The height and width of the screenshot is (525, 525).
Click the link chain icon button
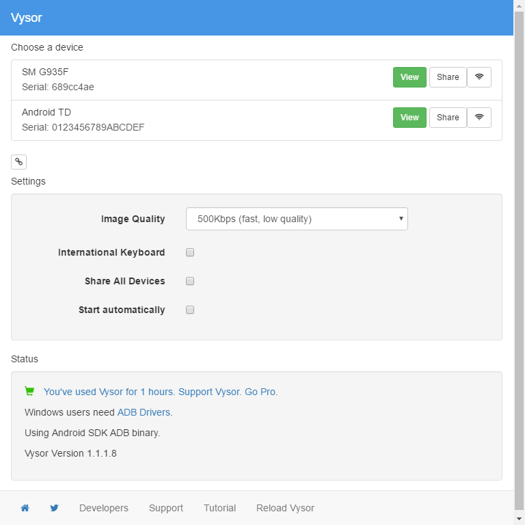(18, 162)
